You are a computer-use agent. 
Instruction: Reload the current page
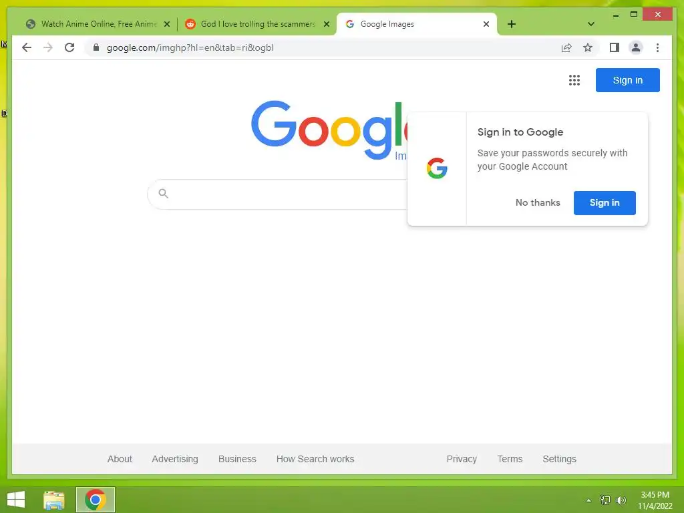click(x=69, y=47)
